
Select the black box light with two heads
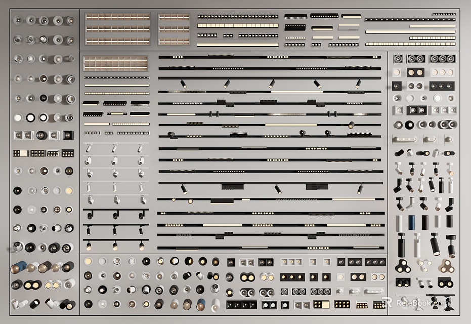click(x=403, y=282)
